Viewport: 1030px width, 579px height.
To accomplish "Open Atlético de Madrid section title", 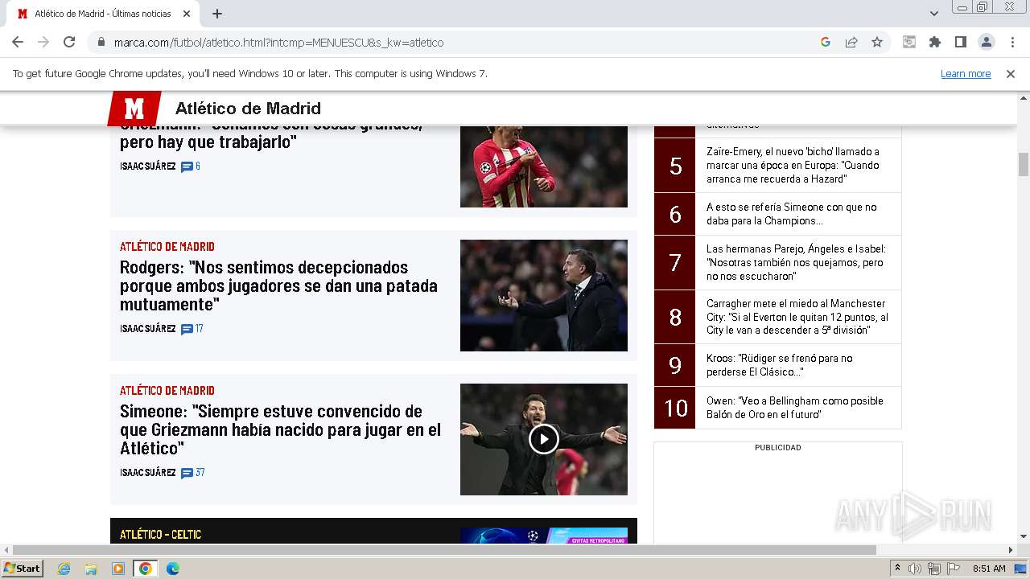I will tap(248, 109).
